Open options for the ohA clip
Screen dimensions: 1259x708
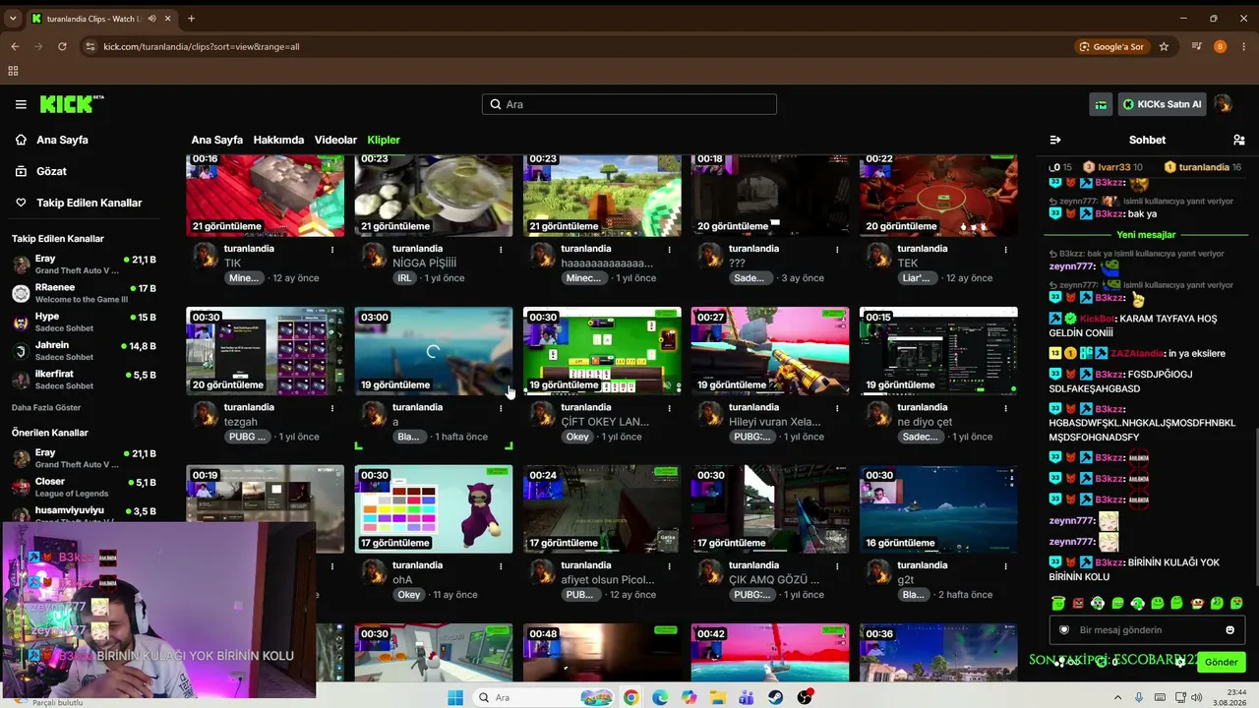click(x=501, y=565)
